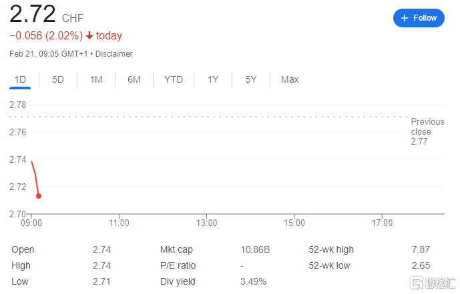Show the 1Y price chart
460x294 pixels.
[x=213, y=79]
